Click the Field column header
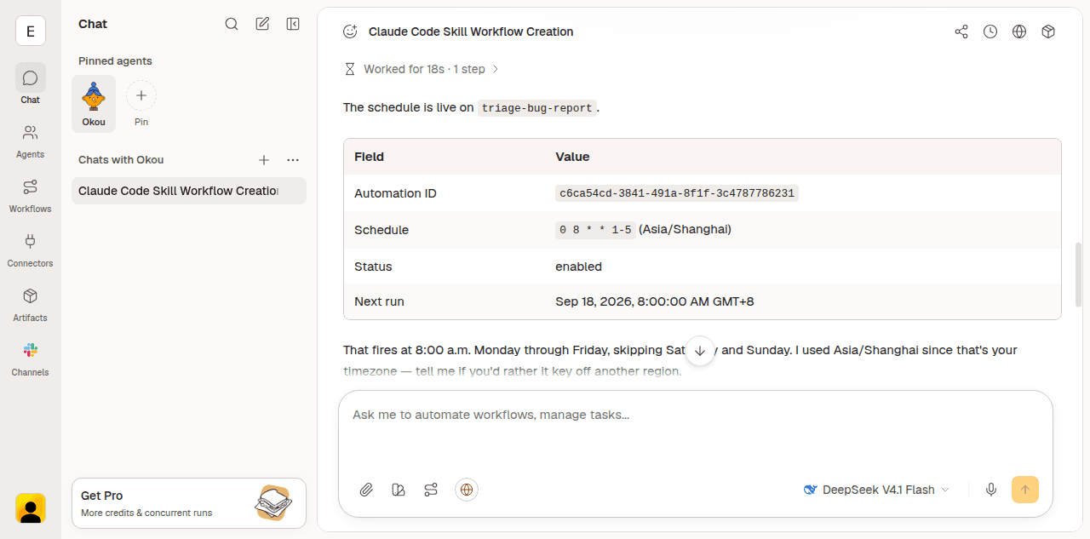The image size is (1090, 539). pos(369,157)
